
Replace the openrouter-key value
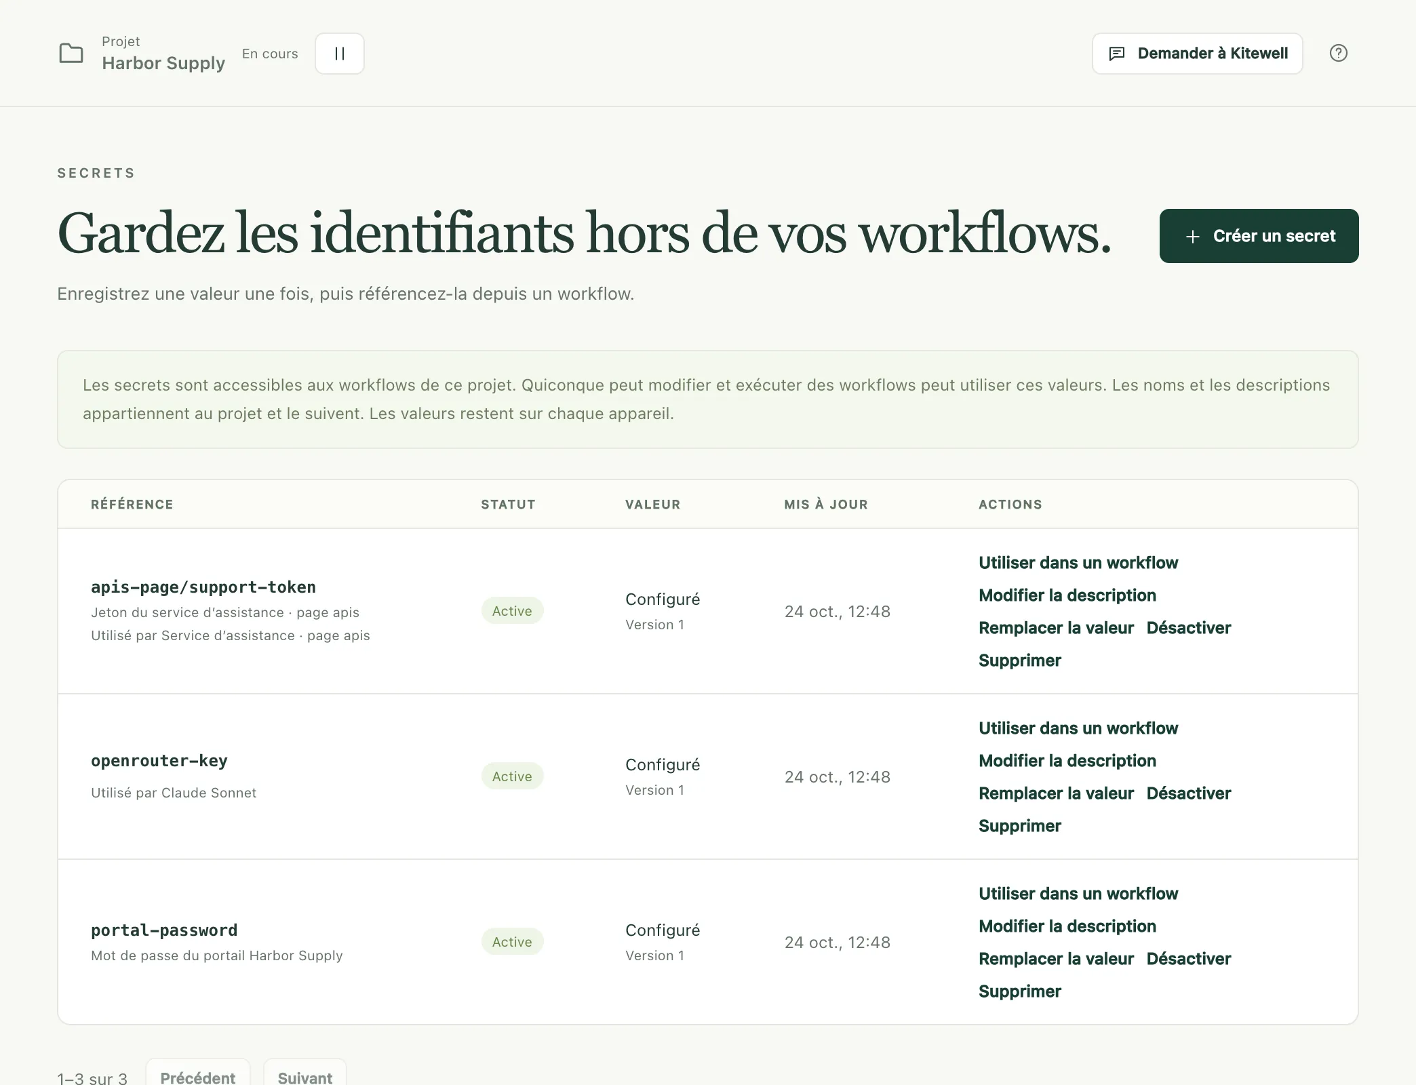coord(1056,793)
